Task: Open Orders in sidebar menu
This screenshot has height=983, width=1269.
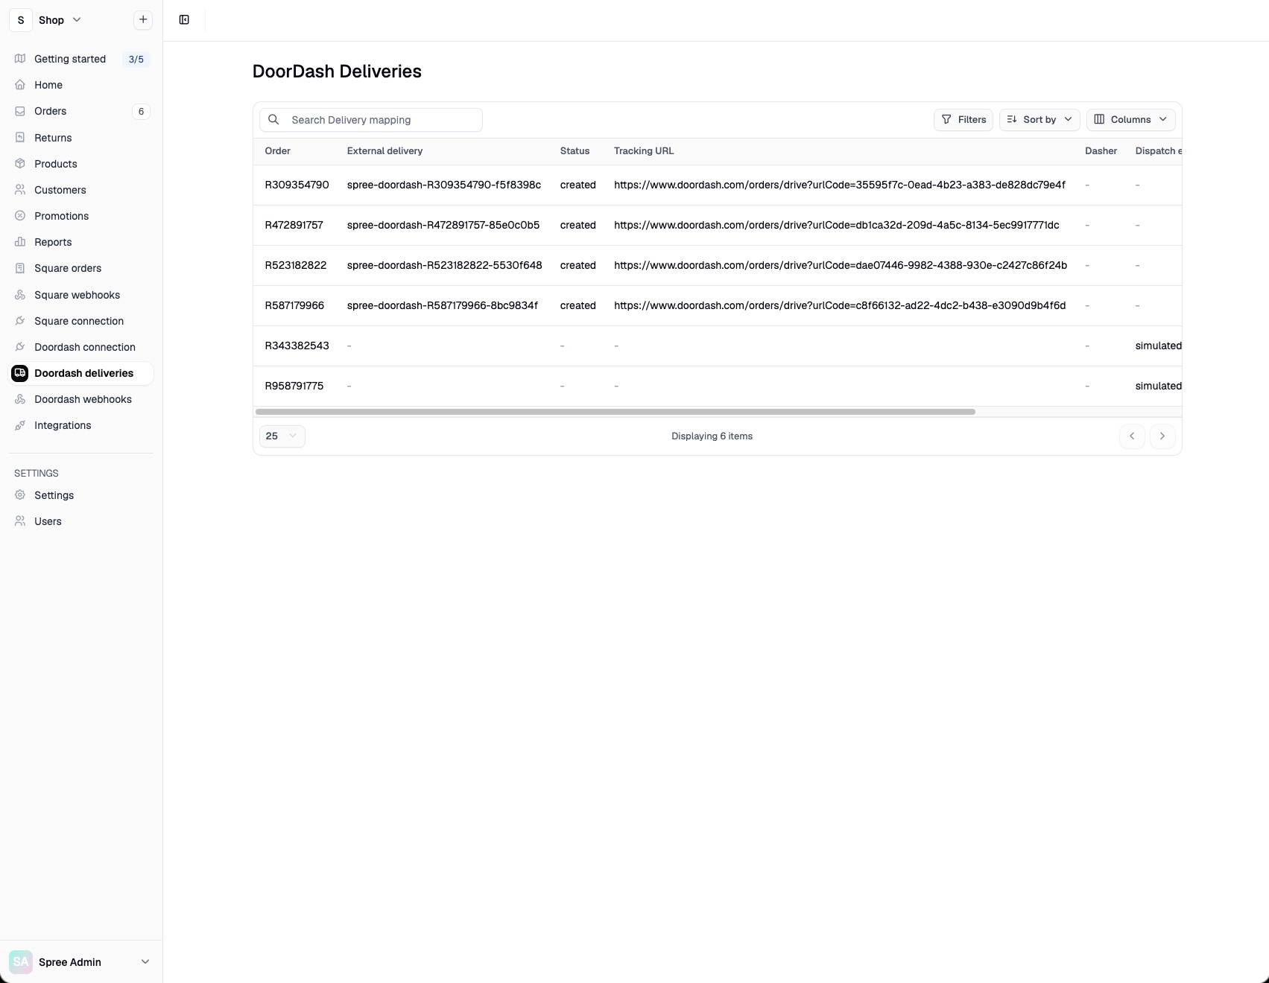Action: [x=80, y=111]
